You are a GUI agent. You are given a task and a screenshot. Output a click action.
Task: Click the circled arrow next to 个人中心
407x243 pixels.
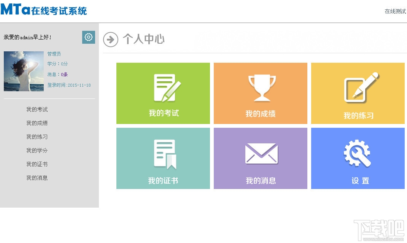[x=111, y=40]
